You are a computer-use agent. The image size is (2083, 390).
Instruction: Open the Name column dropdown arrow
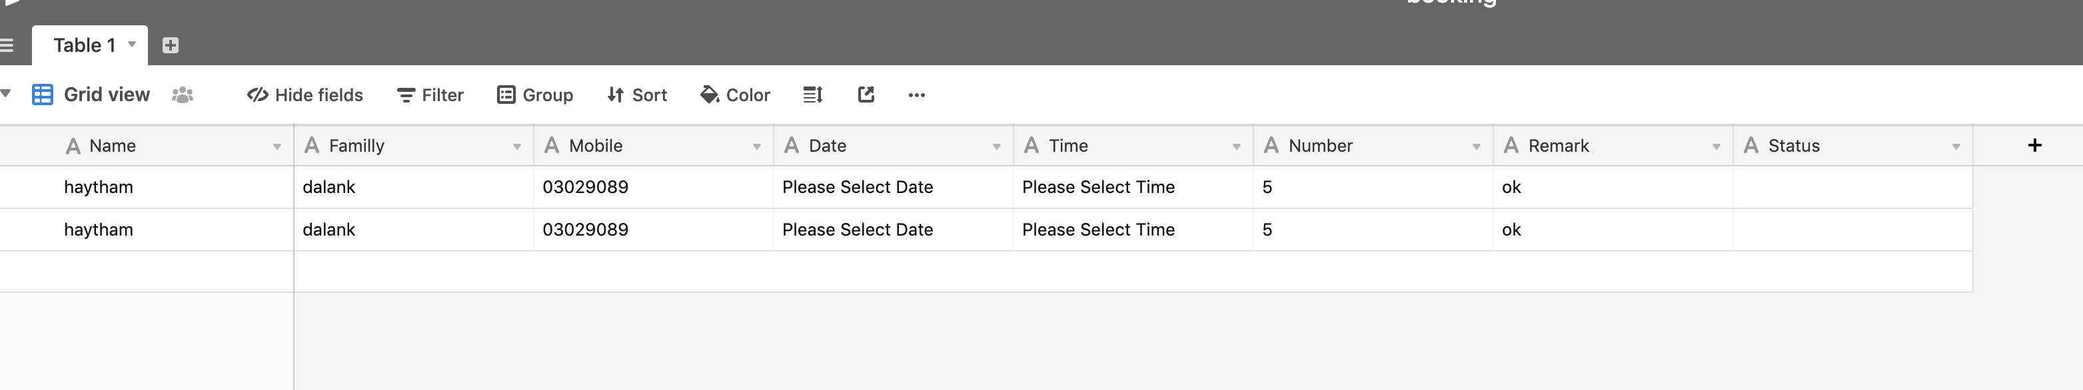pos(277,146)
